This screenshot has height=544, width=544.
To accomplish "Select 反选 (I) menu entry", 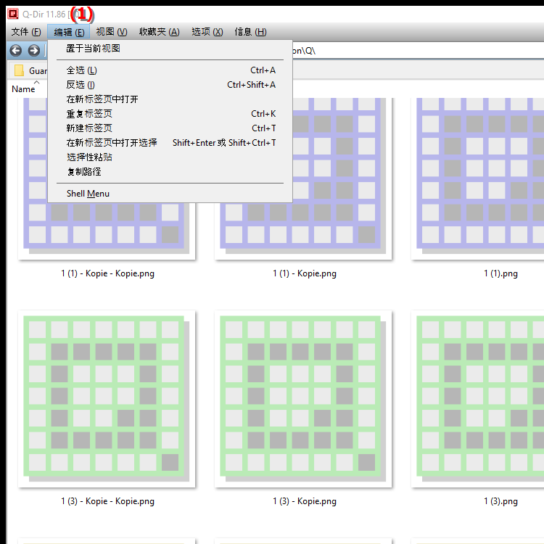I will click(x=170, y=85).
